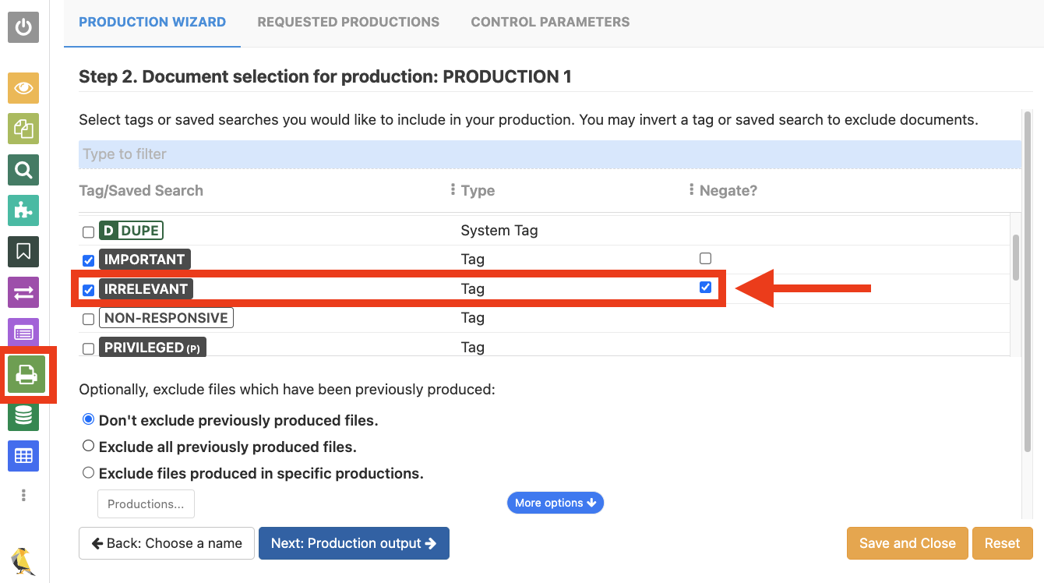
Task: Expand More options
Action: (x=555, y=503)
